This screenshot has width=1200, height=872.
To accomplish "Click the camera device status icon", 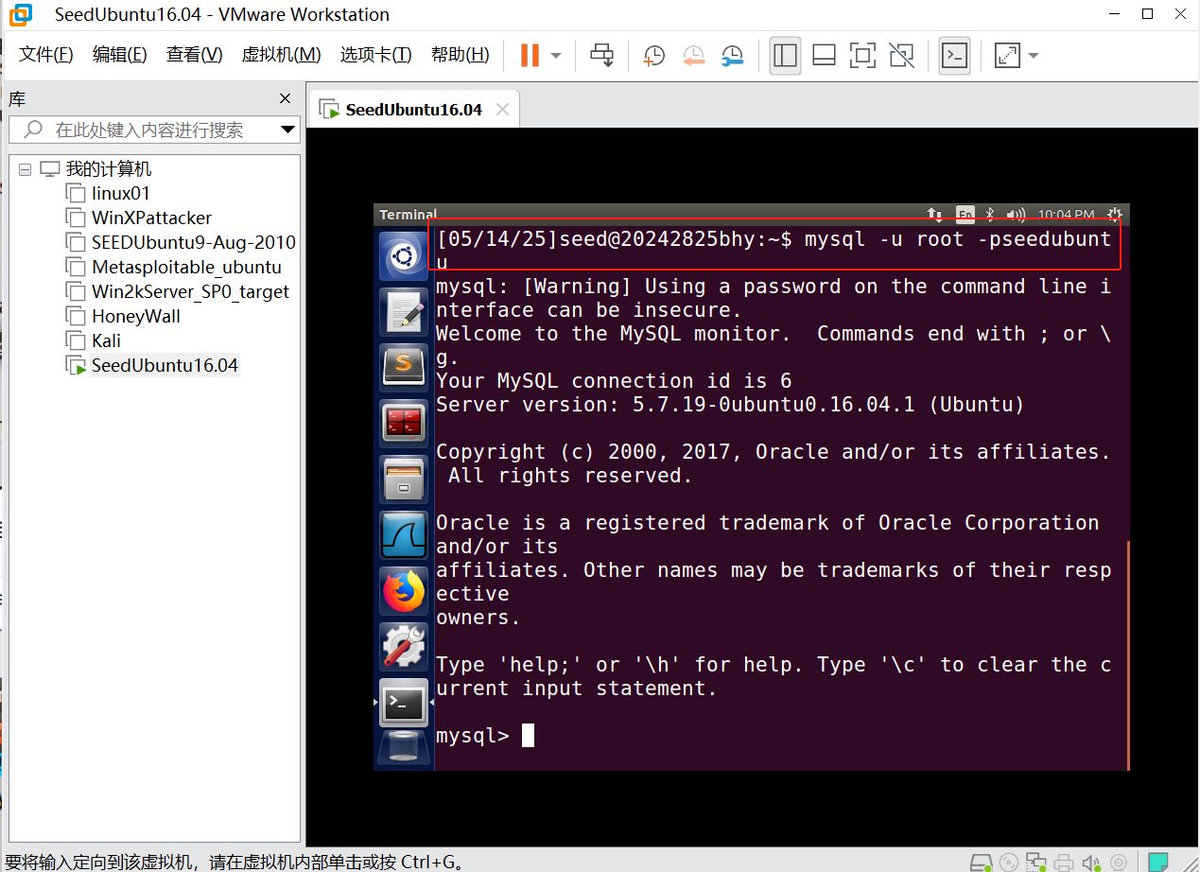I will pyautogui.click(x=1118, y=862).
